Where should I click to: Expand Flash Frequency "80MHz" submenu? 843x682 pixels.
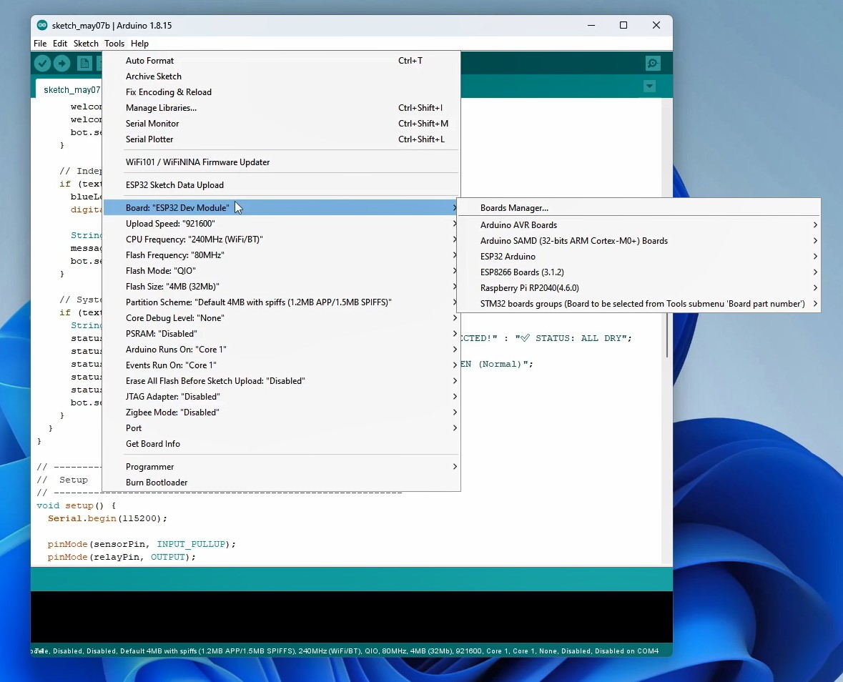click(x=281, y=254)
